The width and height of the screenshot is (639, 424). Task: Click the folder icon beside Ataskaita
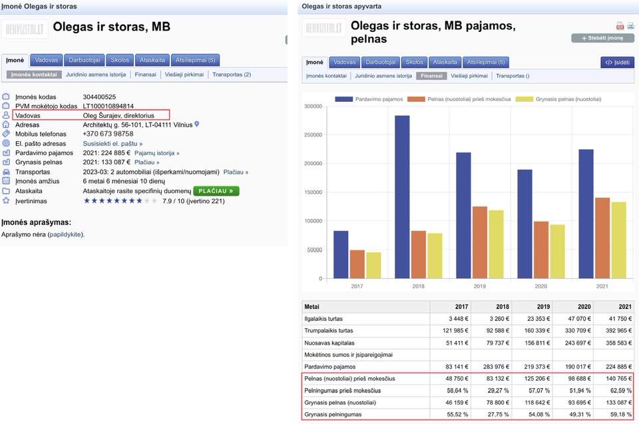point(6,191)
